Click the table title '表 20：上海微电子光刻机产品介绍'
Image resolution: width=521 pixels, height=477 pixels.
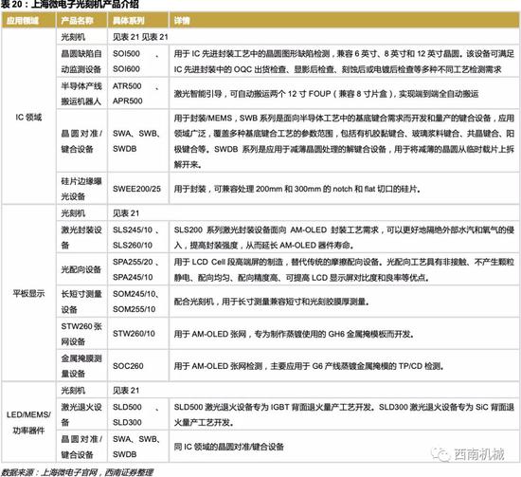point(70,5)
